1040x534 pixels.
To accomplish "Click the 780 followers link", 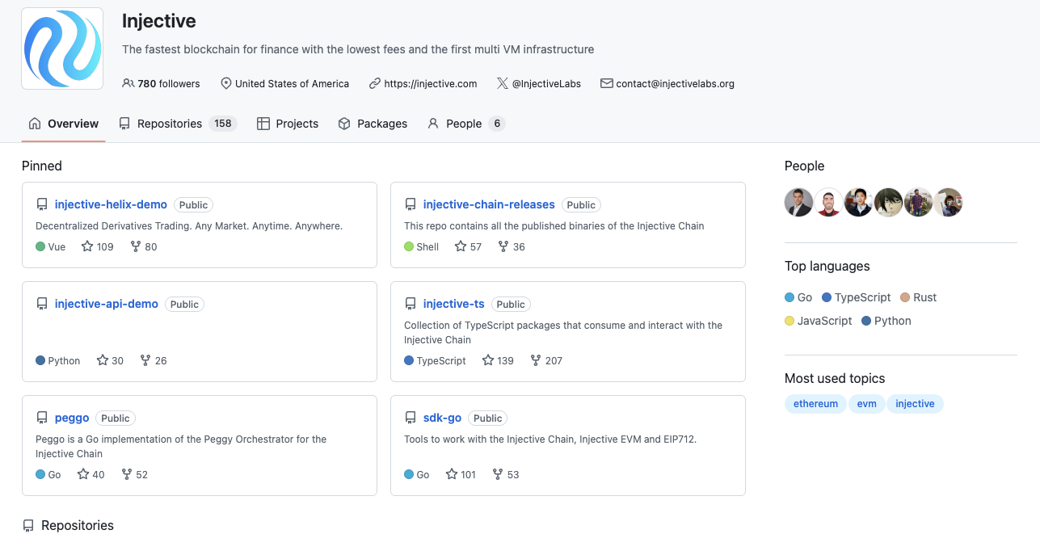I will coord(161,83).
